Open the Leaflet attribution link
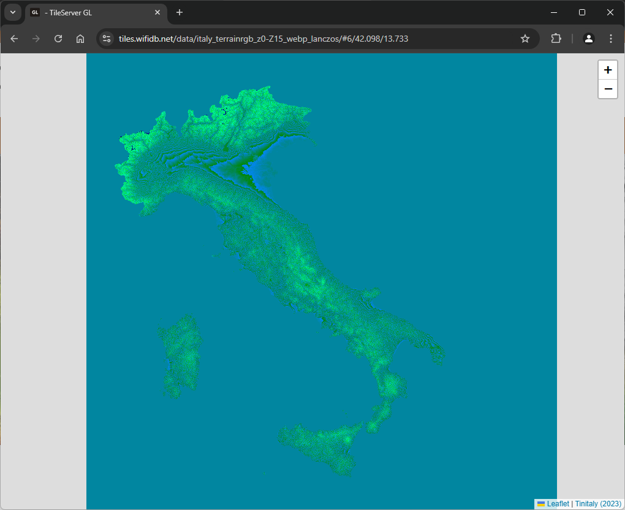Image resolution: width=625 pixels, height=510 pixels. [558, 504]
